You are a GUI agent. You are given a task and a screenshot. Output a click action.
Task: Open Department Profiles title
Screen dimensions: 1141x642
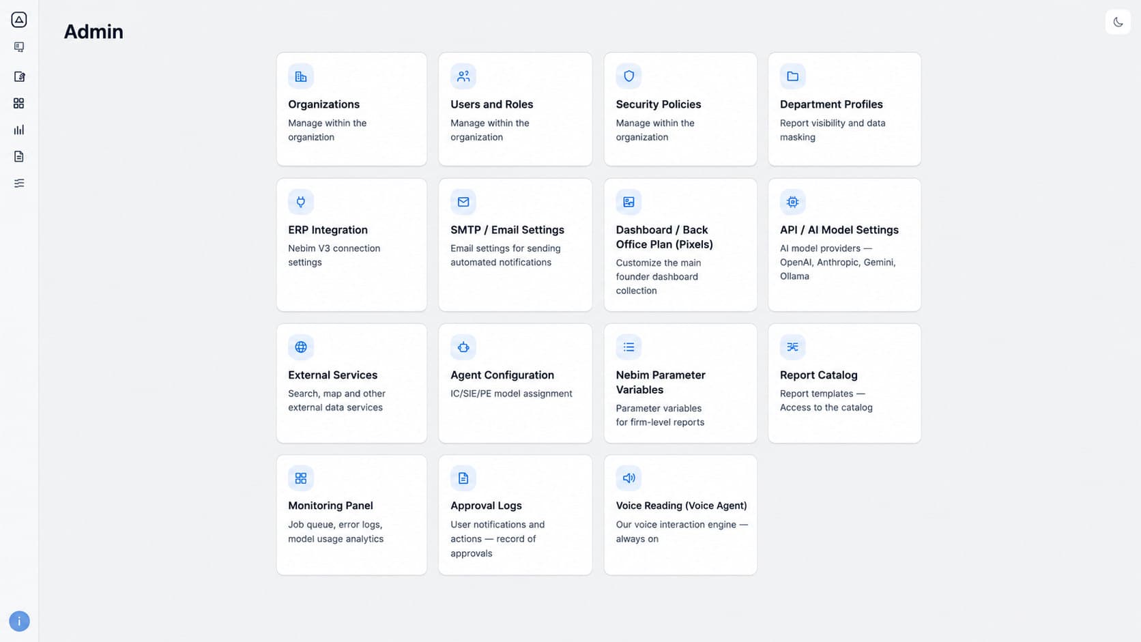tap(831, 104)
